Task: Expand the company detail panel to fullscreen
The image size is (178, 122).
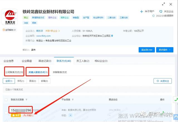Action: [x=163, y=4]
